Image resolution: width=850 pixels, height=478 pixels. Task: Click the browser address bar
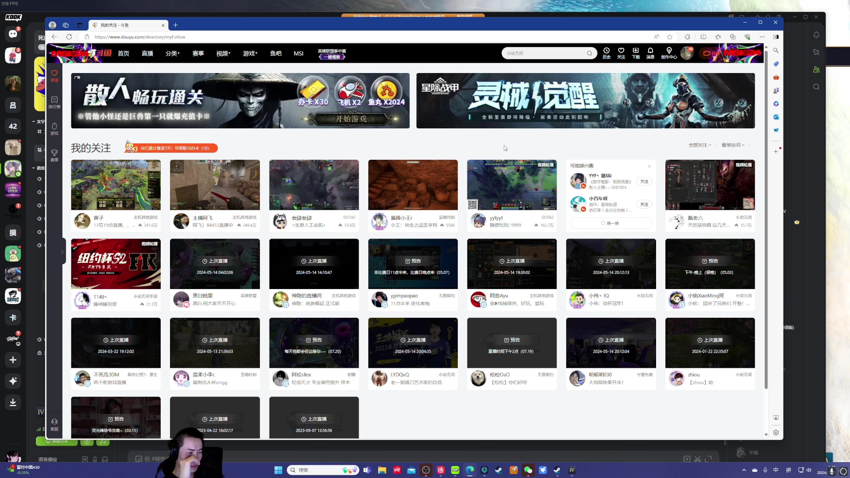point(367,37)
